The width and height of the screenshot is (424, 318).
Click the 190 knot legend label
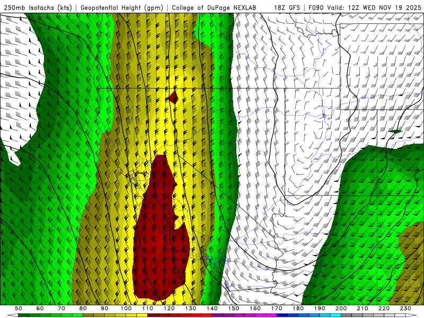click(x=320, y=308)
